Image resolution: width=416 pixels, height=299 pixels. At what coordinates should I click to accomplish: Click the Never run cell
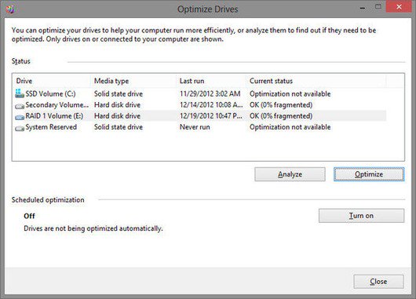point(195,127)
